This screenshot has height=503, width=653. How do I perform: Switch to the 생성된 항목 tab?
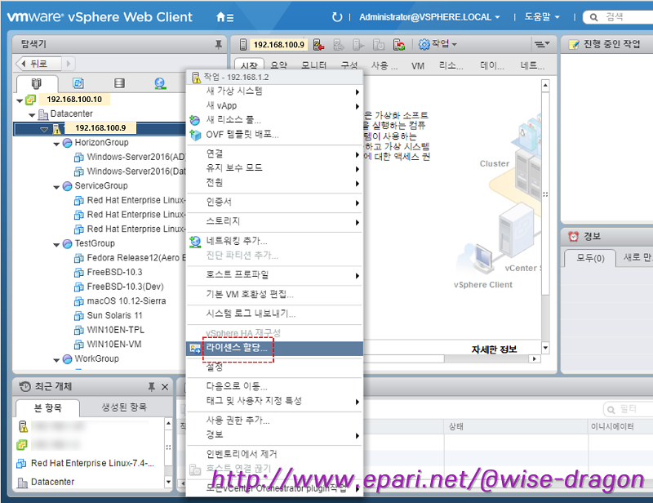click(x=124, y=407)
